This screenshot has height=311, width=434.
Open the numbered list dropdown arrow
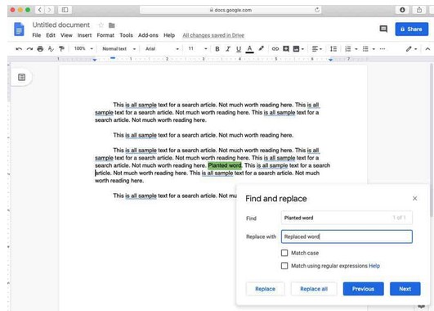(x=356, y=49)
